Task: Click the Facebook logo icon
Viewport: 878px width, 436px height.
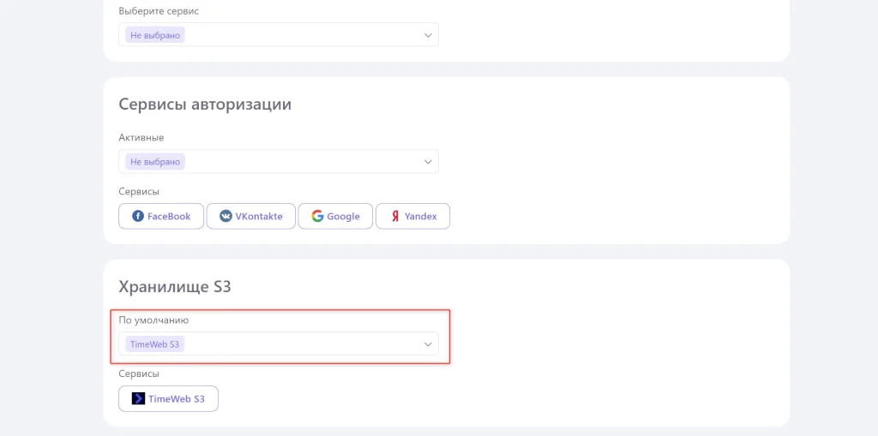Action: tap(137, 217)
